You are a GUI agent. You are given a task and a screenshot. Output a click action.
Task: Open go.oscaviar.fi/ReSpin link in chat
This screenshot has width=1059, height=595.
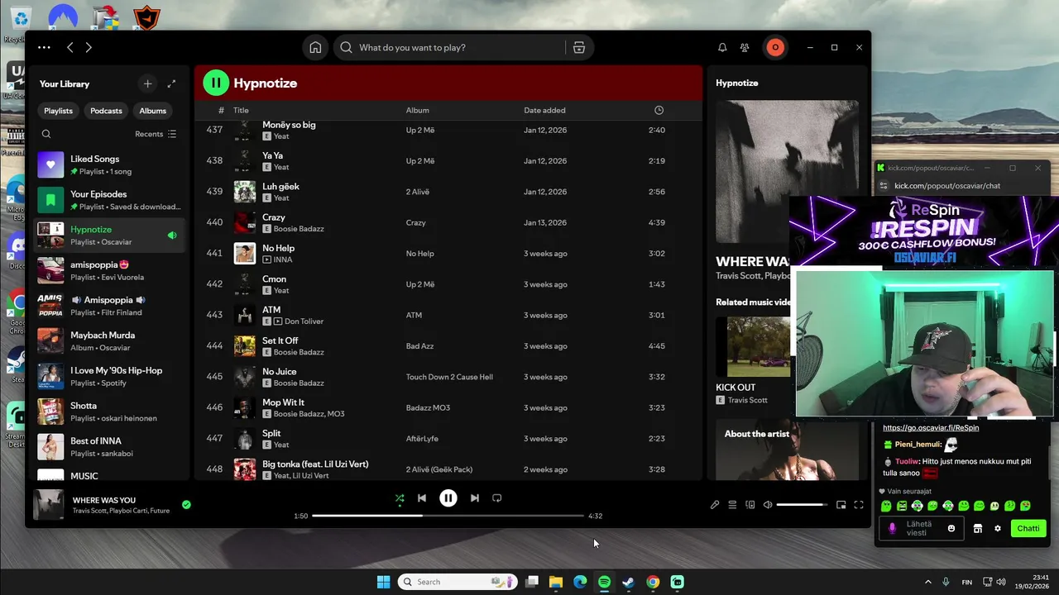931,428
